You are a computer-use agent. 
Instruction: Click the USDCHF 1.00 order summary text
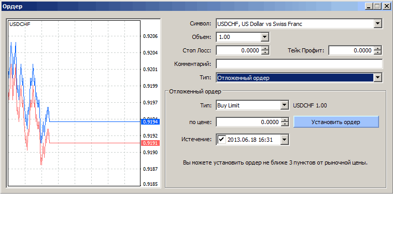pyautogui.click(x=310, y=105)
